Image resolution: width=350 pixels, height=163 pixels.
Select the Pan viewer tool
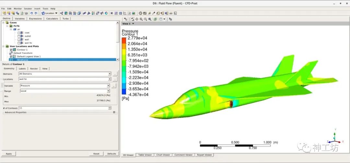point(137,19)
